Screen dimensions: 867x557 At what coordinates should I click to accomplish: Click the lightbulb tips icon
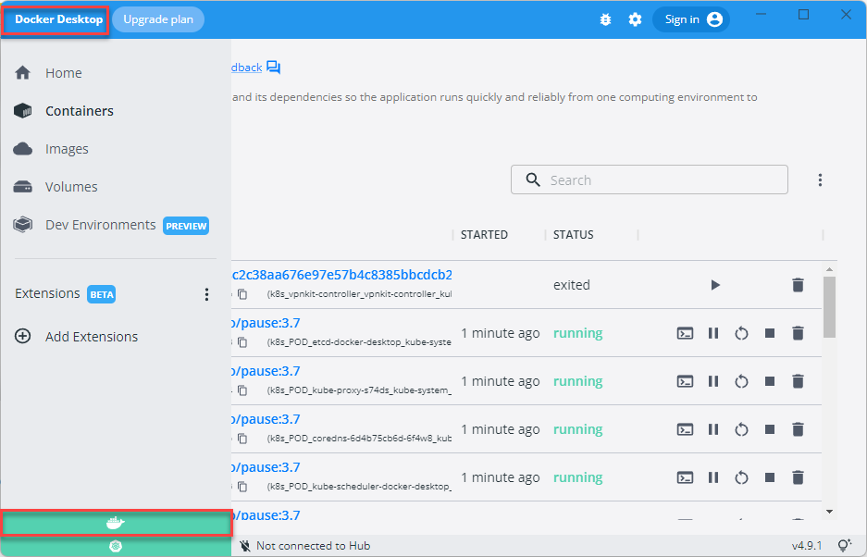(844, 546)
